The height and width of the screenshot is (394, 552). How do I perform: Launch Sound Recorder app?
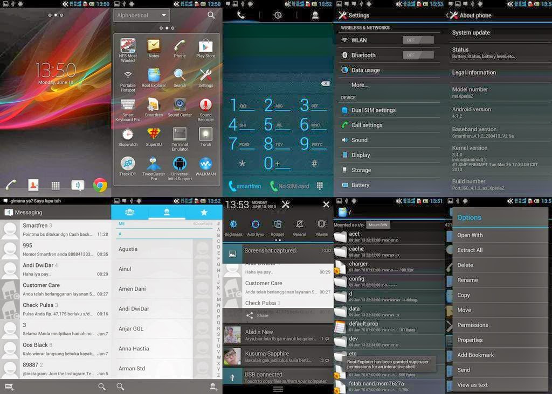205,110
